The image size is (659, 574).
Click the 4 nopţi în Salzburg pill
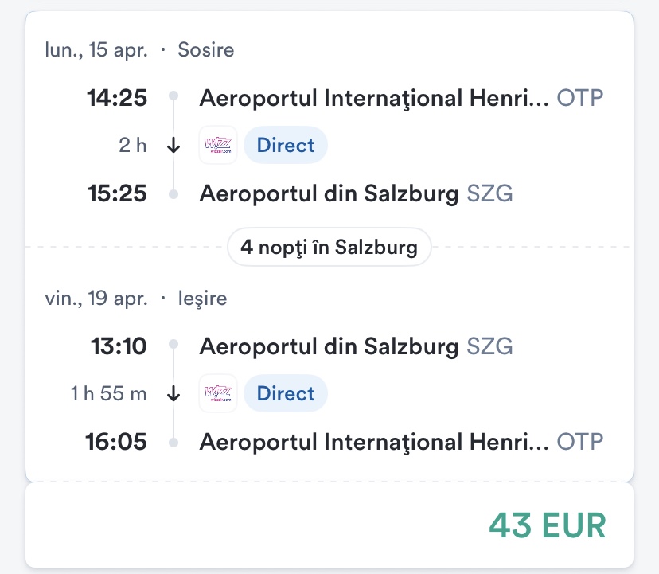[329, 247]
